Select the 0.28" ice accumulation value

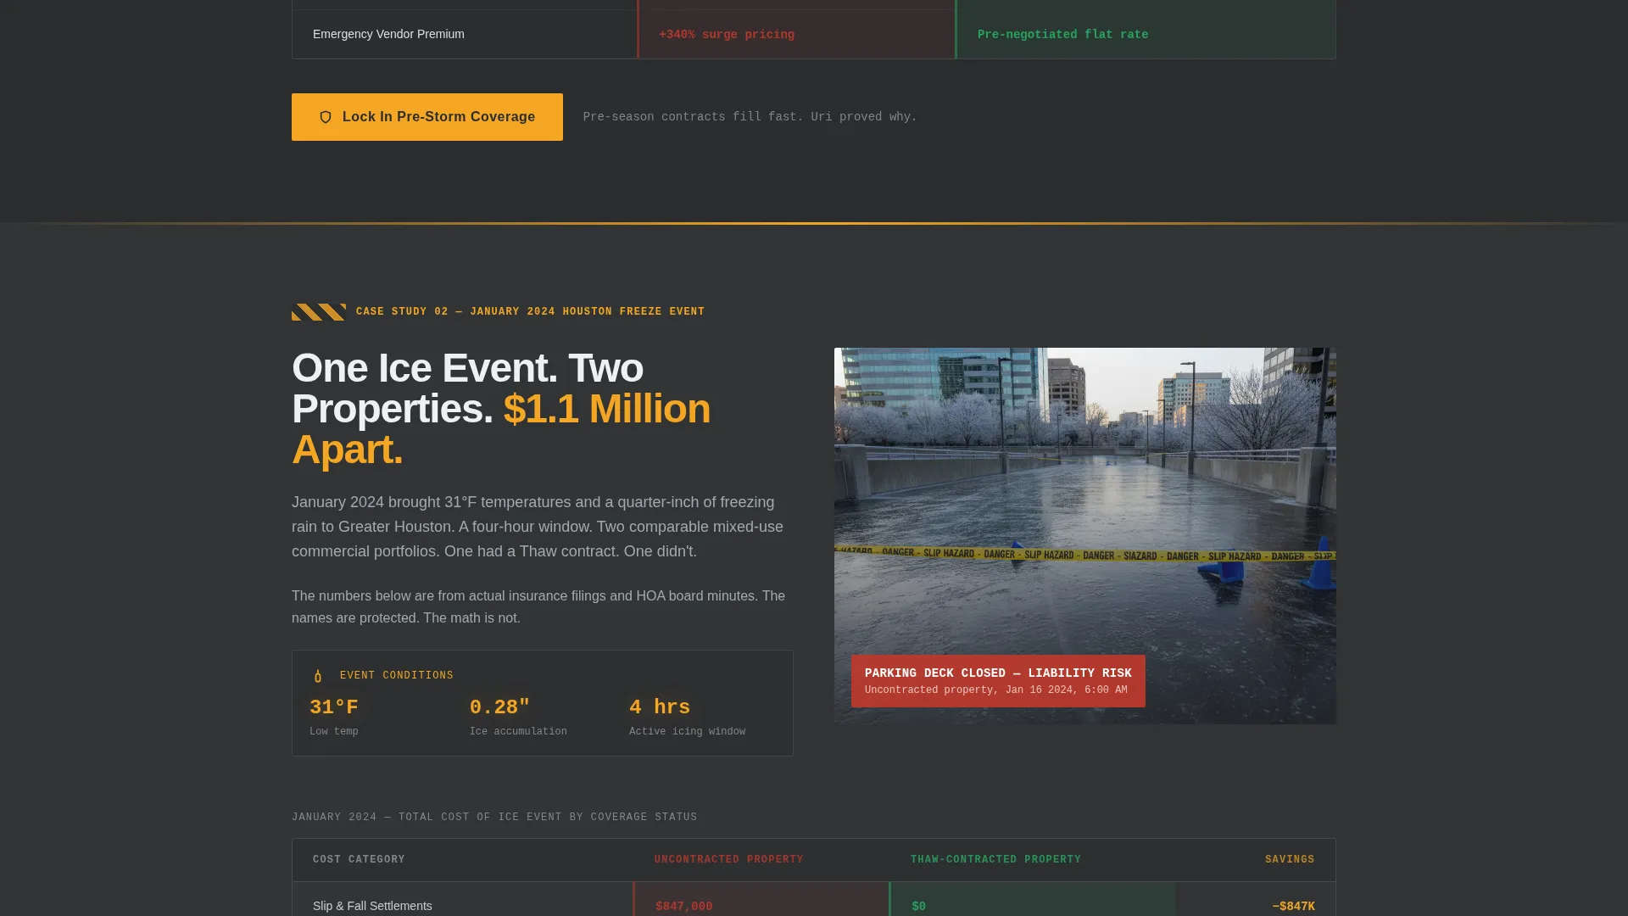[499, 707]
